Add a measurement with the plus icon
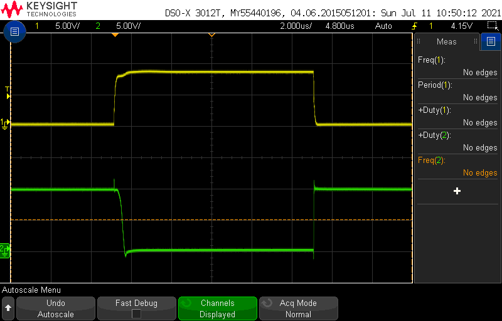This screenshot has width=502, height=321. coord(457,191)
